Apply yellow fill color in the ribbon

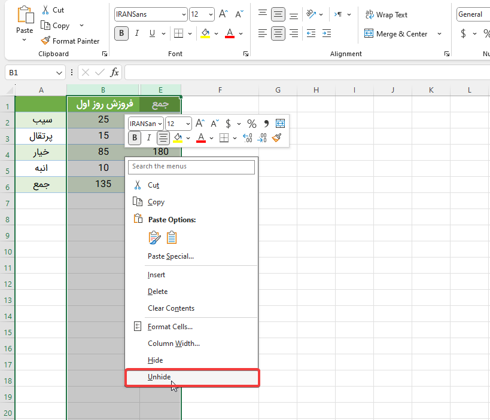pos(205,33)
